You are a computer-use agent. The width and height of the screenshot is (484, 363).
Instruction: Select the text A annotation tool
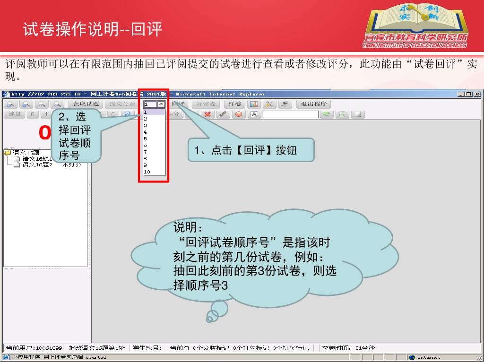(254, 114)
